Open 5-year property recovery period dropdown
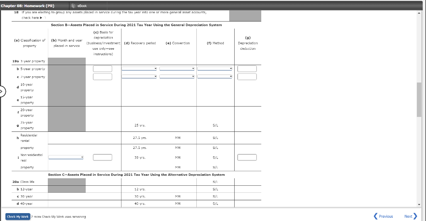Screen dimensions: 426x221 pos(139,68)
